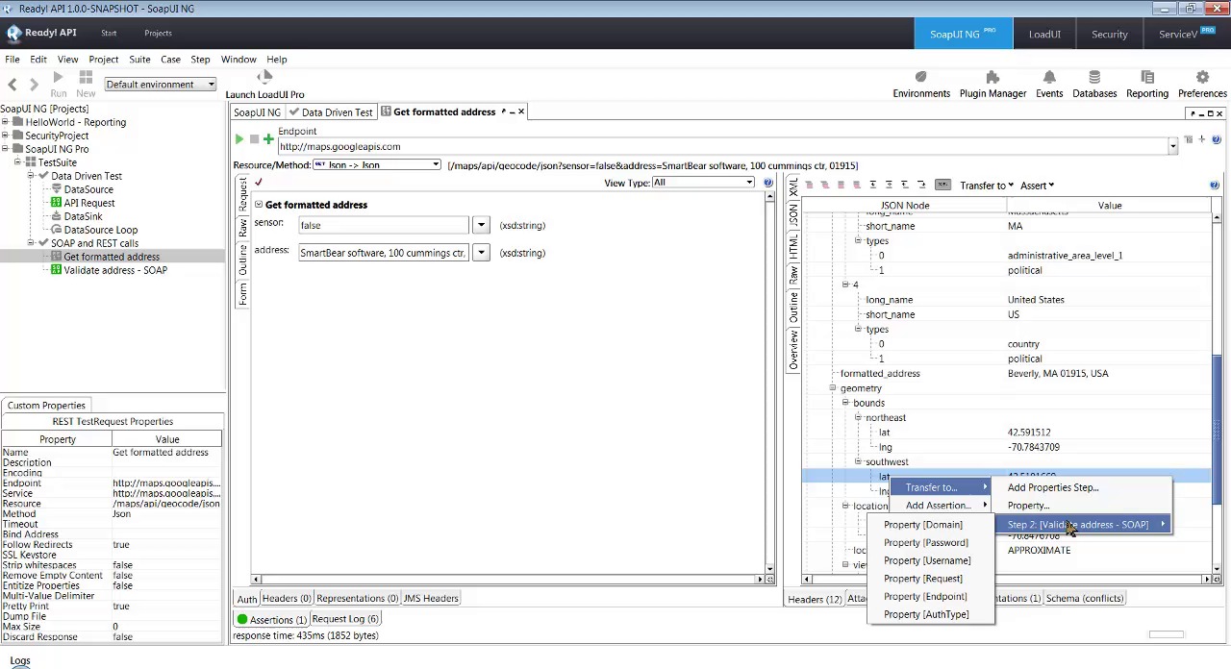The image size is (1231, 669).
Task: Open the Preferences gear icon
Action: [1202, 78]
